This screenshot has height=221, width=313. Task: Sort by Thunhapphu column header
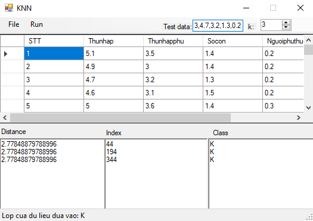173,41
